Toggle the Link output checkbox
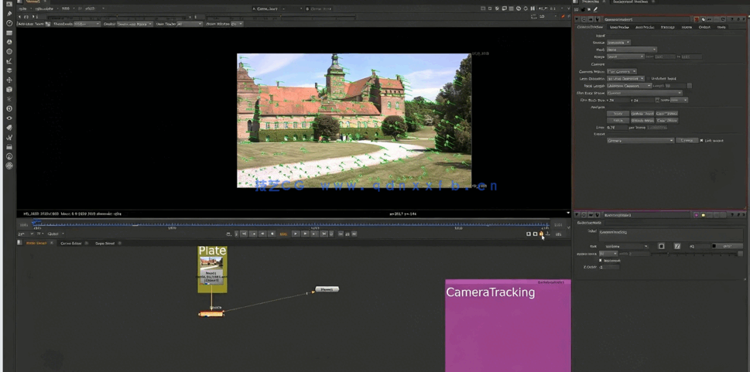The width and height of the screenshot is (750, 372). (x=702, y=141)
